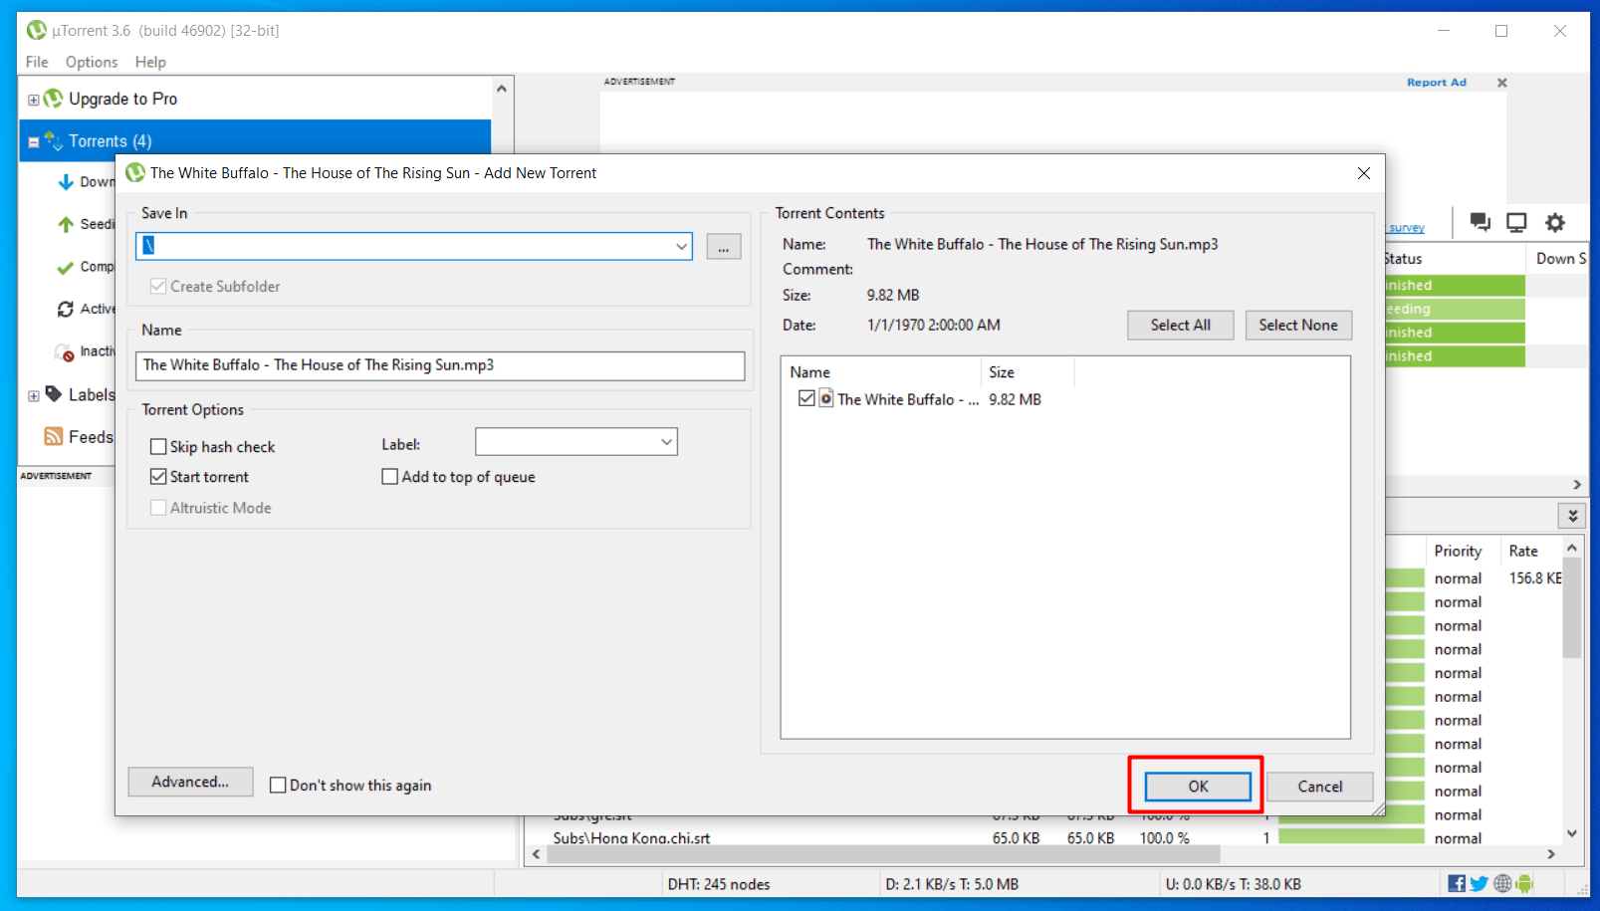
Task: Confirm adding torrent with OK button
Action: [x=1198, y=787]
